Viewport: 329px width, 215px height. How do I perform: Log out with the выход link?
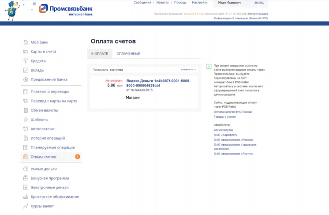259,3
